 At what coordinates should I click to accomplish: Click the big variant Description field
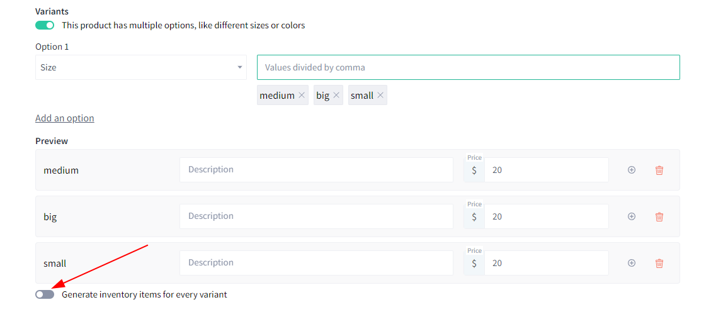[x=317, y=216]
